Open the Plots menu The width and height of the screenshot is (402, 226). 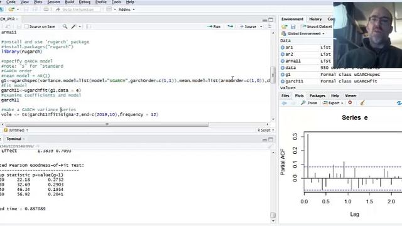click(38, 2)
